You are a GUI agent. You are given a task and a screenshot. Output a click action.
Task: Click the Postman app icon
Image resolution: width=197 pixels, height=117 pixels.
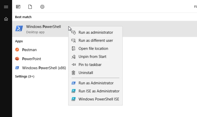(17, 50)
